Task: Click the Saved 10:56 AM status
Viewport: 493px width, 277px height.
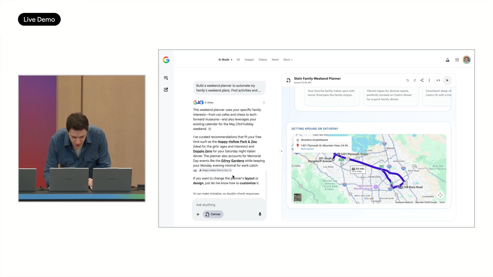Action: [x=302, y=83]
